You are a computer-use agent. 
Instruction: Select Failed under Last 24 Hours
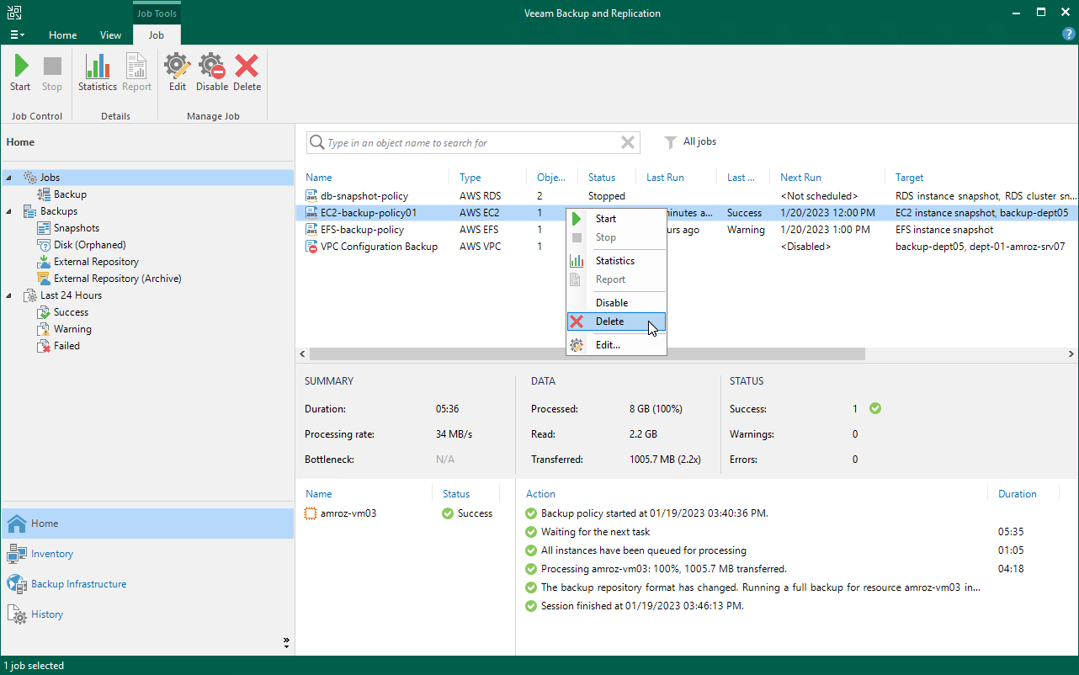(66, 346)
